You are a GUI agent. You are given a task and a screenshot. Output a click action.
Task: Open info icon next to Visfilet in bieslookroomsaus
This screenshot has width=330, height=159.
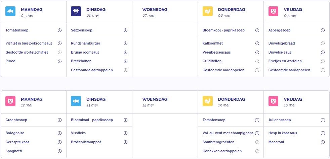pos(59,44)
